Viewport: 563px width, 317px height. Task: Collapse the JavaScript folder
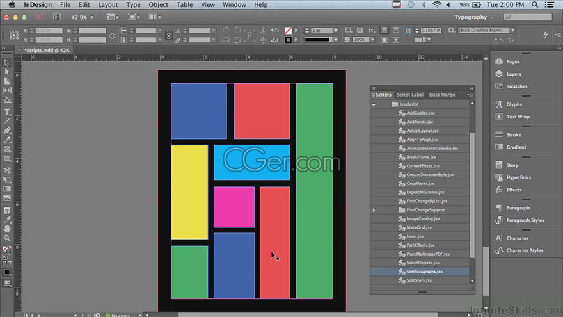(374, 104)
